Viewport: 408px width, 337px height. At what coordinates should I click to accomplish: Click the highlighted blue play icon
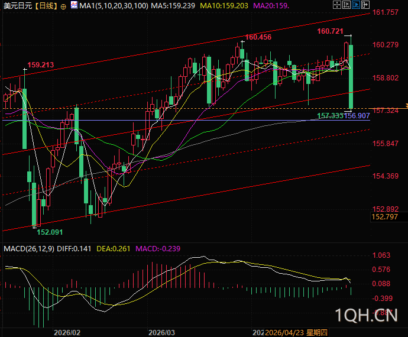pos(356,5)
